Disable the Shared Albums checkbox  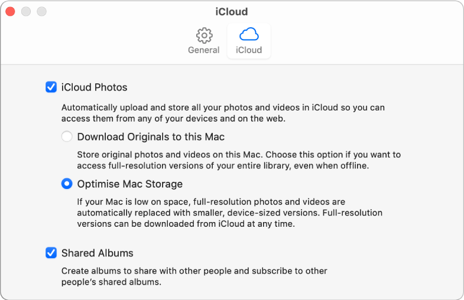(51, 253)
